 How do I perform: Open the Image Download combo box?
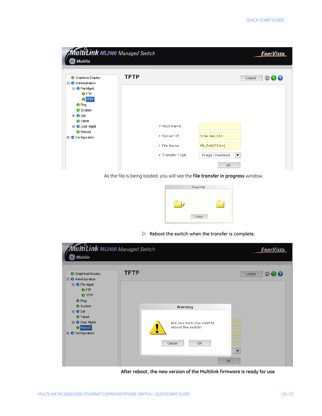pos(220,155)
